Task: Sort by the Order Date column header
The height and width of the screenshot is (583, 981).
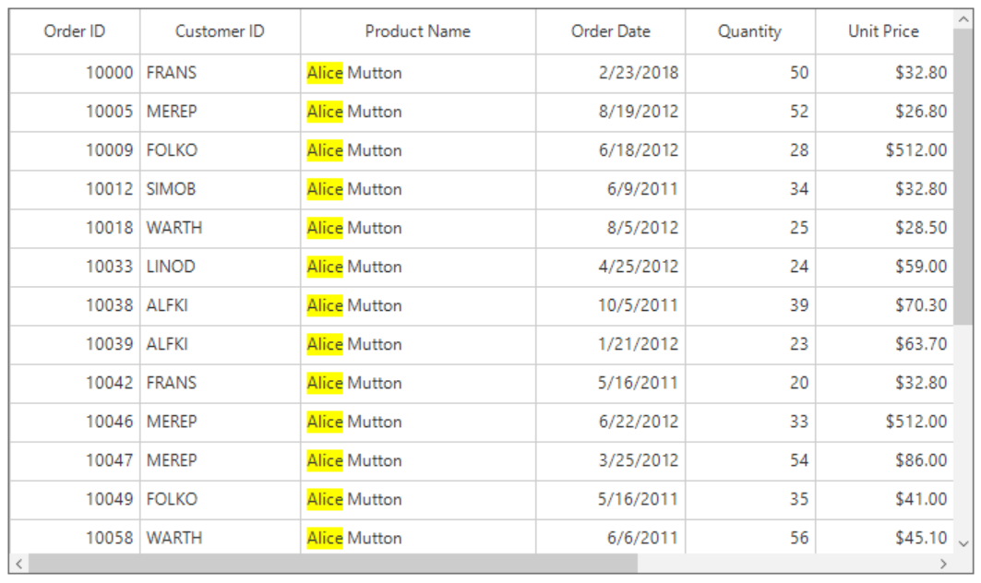Action: [610, 31]
